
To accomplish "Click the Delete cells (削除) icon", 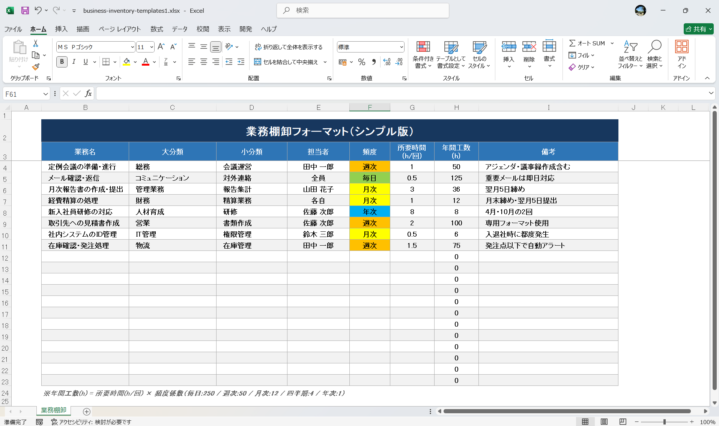I will 529,47.
